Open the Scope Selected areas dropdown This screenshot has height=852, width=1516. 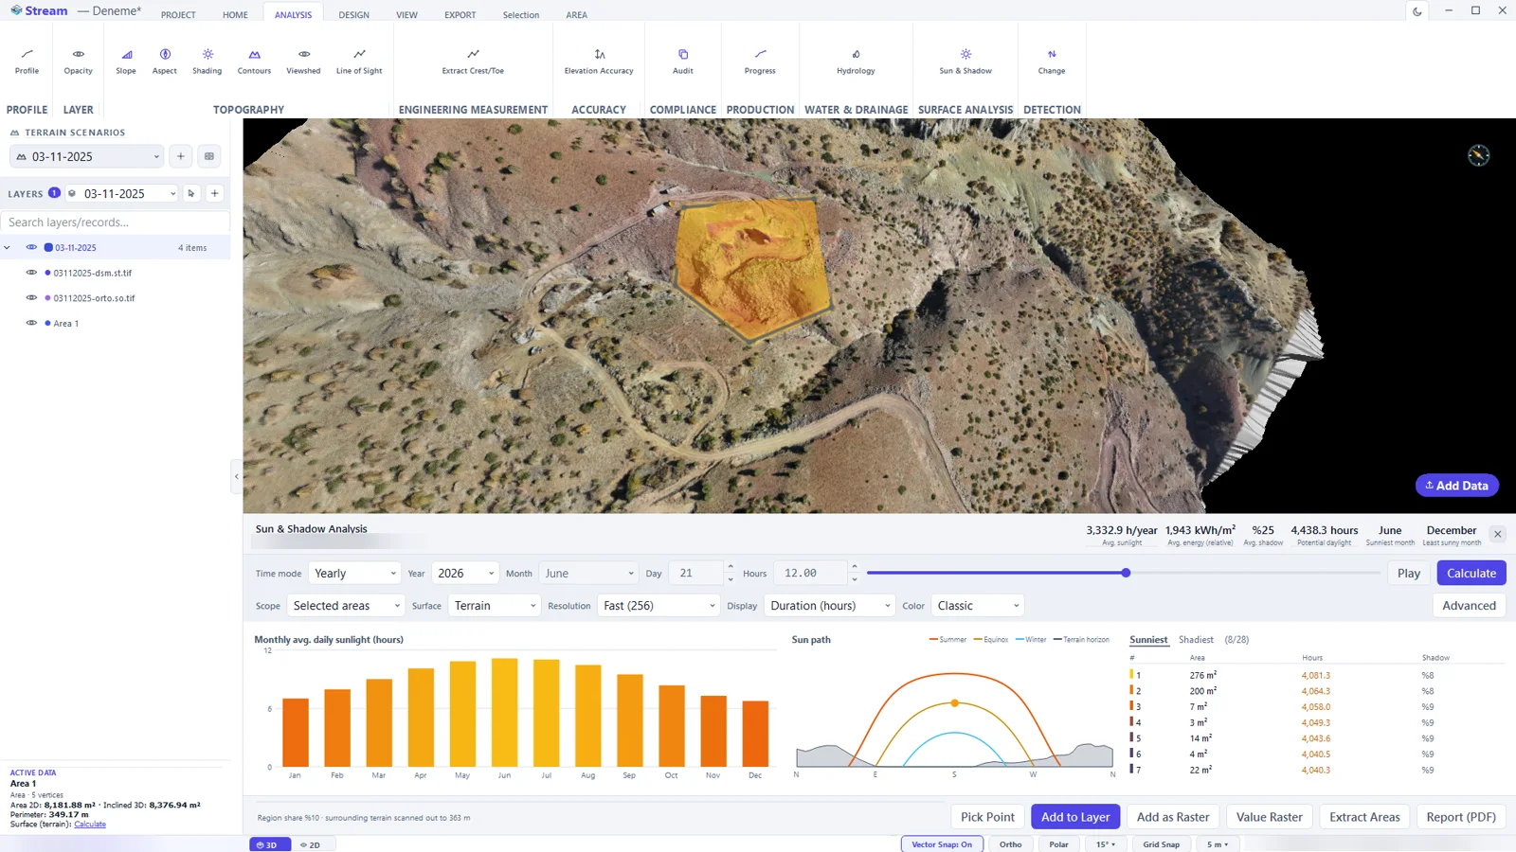point(346,606)
